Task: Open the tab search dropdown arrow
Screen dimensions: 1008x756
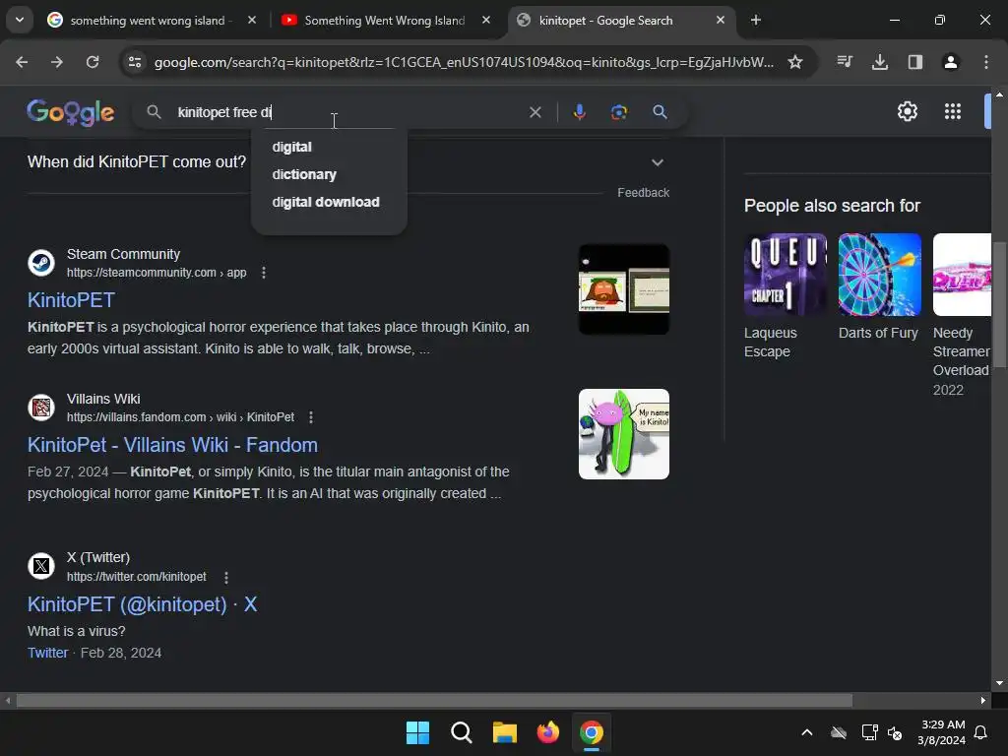Action: tap(20, 20)
